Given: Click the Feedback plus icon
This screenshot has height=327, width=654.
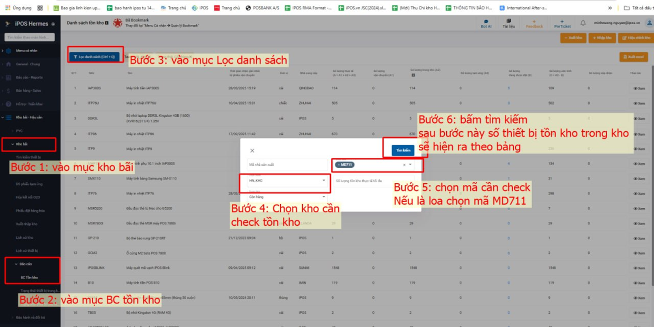Looking at the screenshot, I should click(534, 21).
